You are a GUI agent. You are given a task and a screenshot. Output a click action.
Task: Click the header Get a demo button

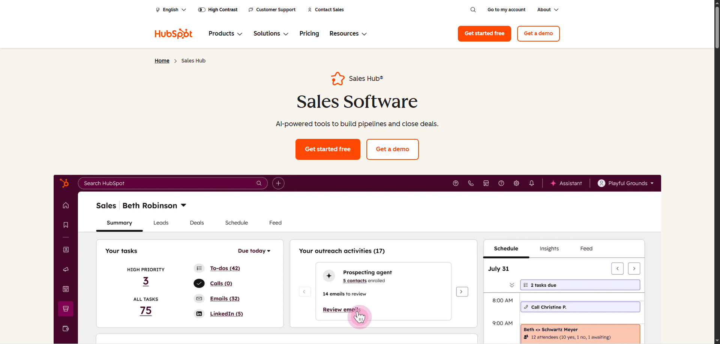pyautogui.click(x=538, y=34)
